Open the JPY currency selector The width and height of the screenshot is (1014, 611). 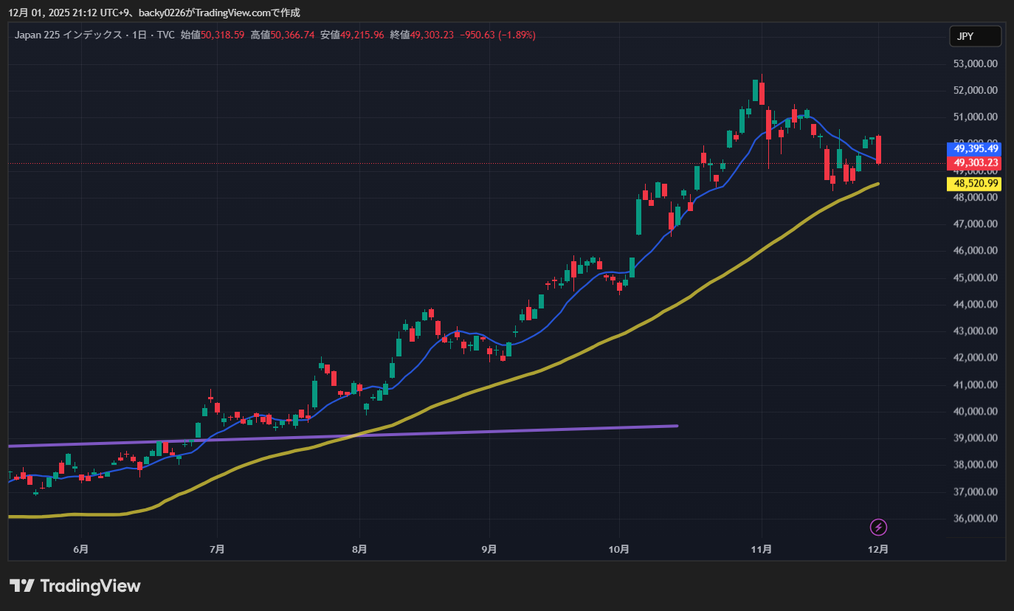point(974,36)
